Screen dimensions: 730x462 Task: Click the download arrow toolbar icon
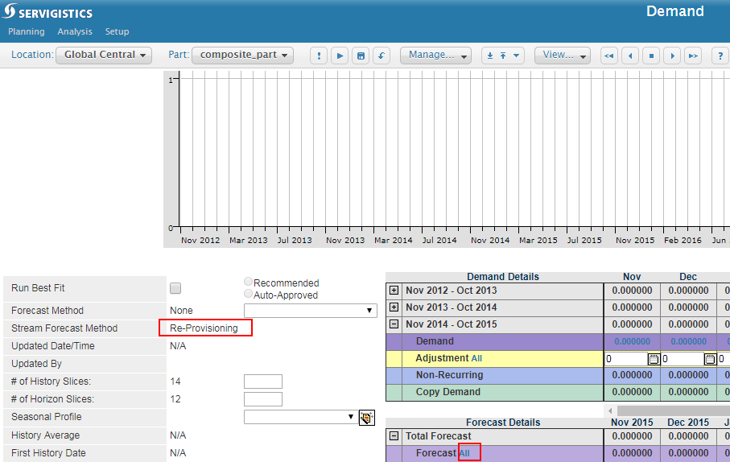click(x=490, y=56)
